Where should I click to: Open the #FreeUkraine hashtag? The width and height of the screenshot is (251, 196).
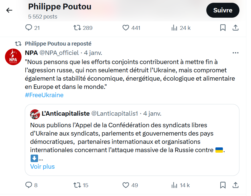pyautogui.click(x=44, y=95)
